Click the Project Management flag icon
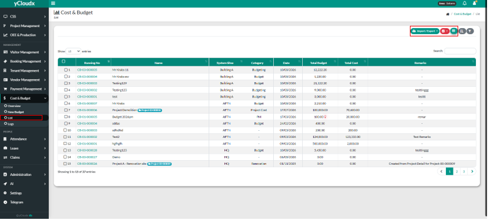 [x=5, y=26]
